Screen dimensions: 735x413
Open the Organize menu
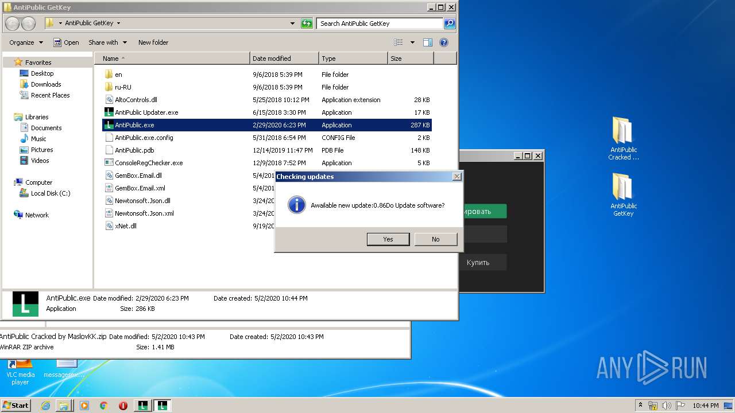(26, 42)
